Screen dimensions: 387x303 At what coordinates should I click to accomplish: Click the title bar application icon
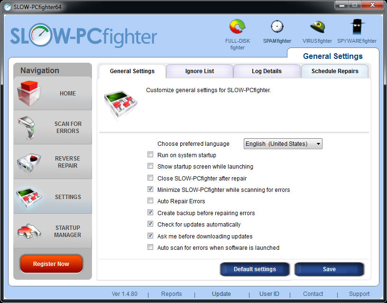8,7
